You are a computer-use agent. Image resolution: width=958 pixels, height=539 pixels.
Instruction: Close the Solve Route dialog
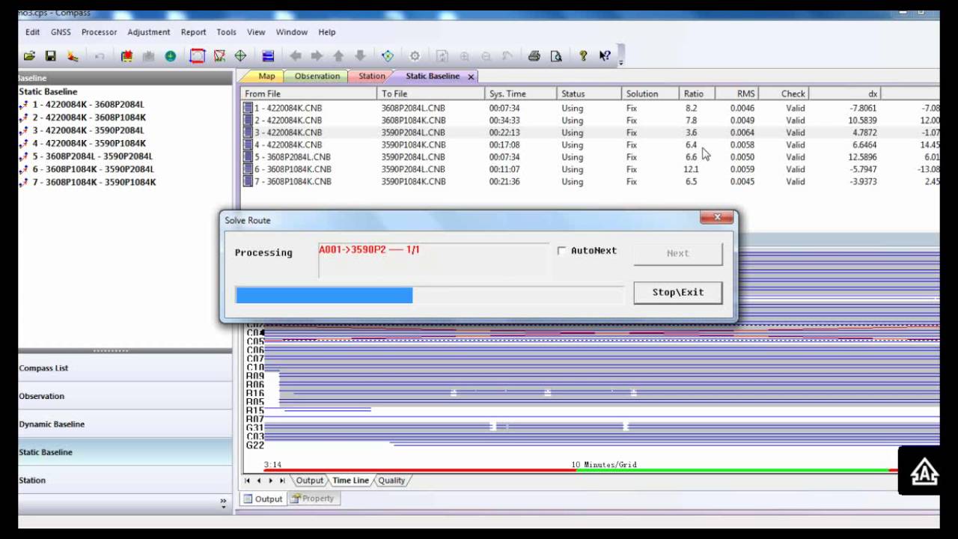pos(717,218)
